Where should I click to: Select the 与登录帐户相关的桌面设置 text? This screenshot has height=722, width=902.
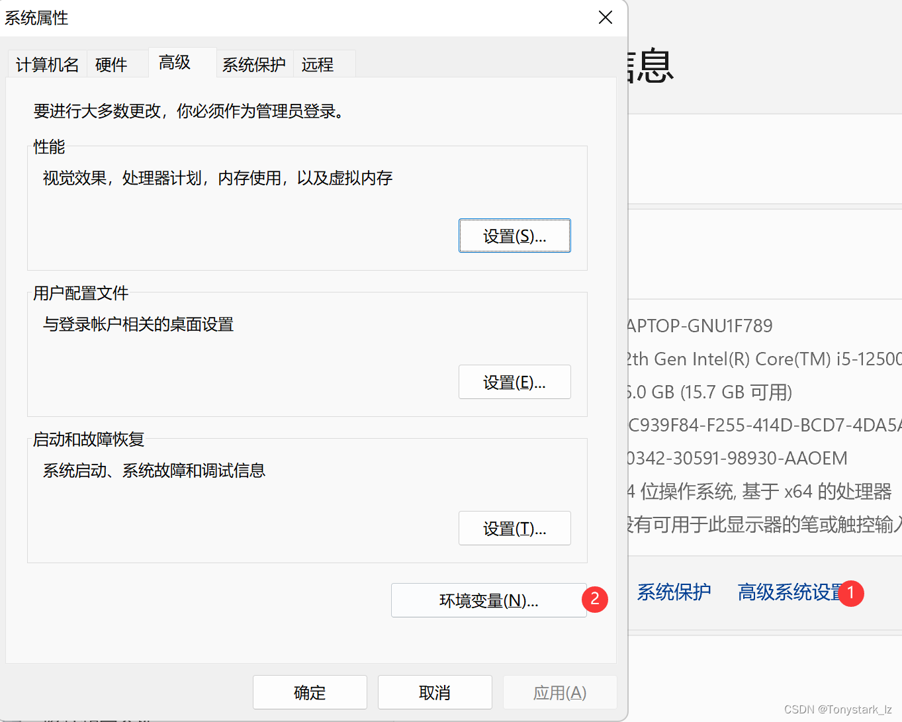(x=138, y=324)
